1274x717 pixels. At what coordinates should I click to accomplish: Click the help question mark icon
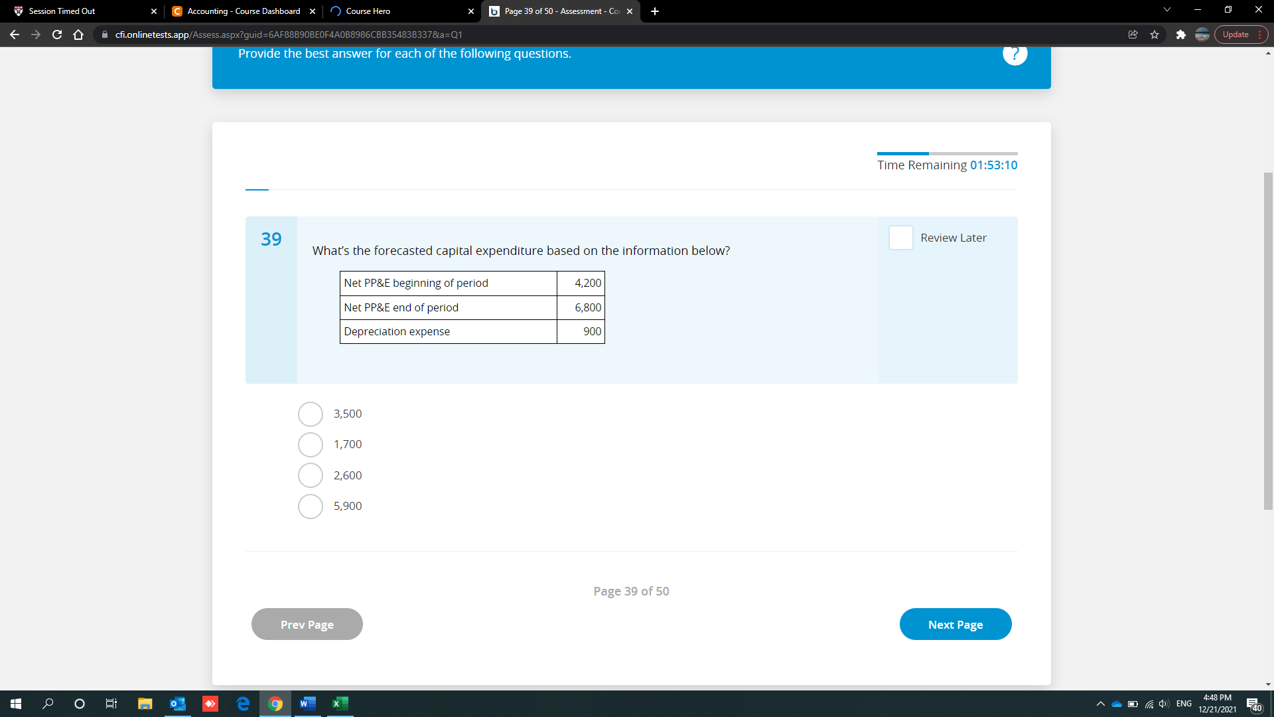(1015, 54)
